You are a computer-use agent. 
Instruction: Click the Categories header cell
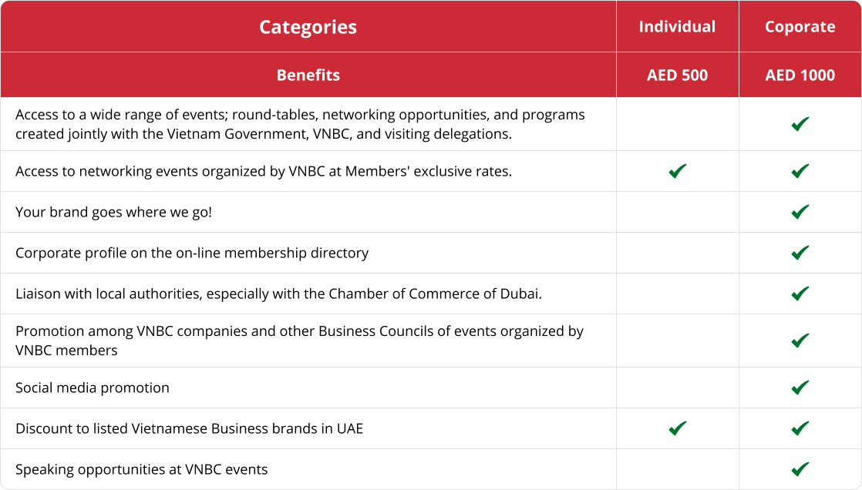pyautogui.click(x=308, y=27)
